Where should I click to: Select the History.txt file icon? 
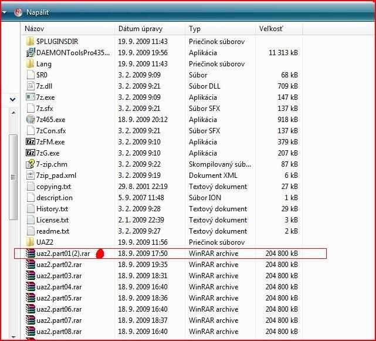(31, 209)
